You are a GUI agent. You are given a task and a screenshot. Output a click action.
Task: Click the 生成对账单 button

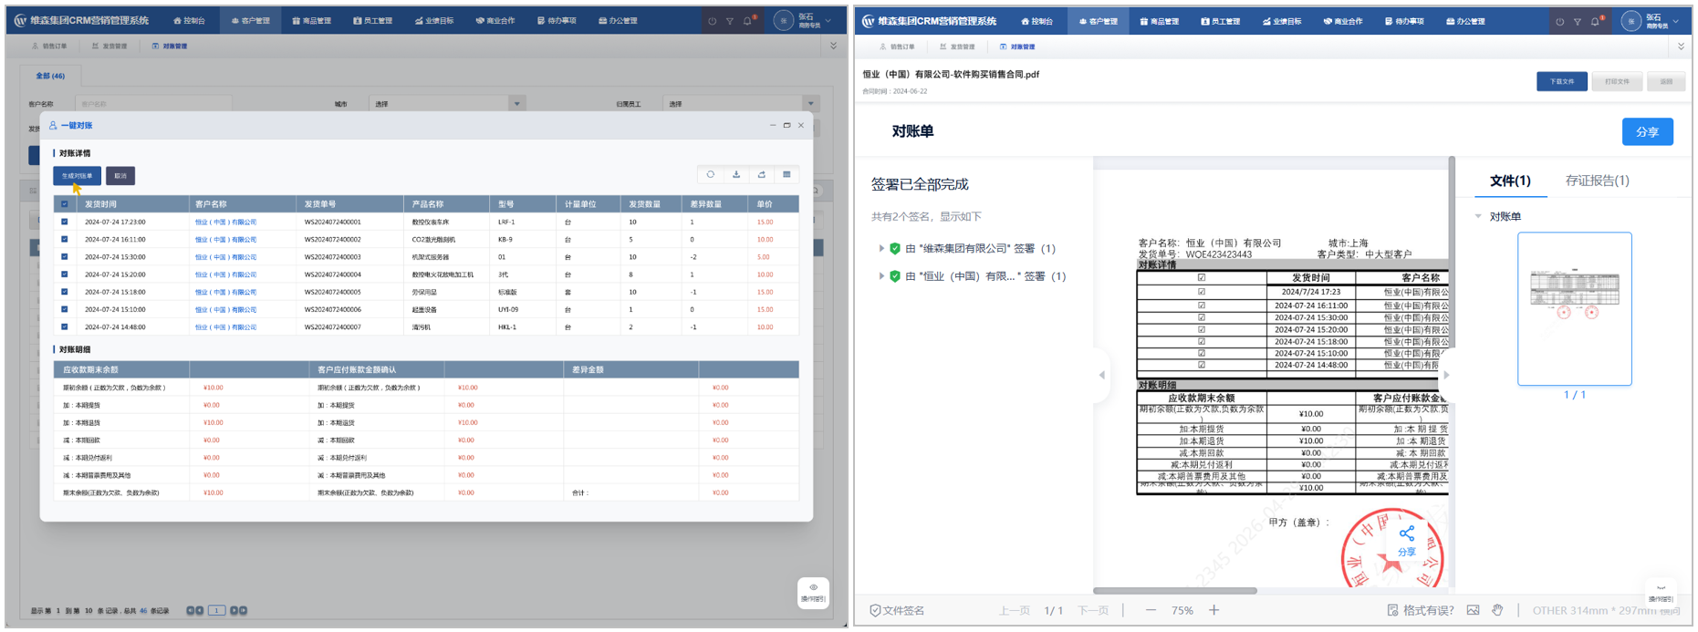point(77,175)
